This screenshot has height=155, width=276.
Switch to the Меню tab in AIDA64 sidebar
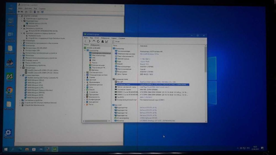[x=86, y=45]
